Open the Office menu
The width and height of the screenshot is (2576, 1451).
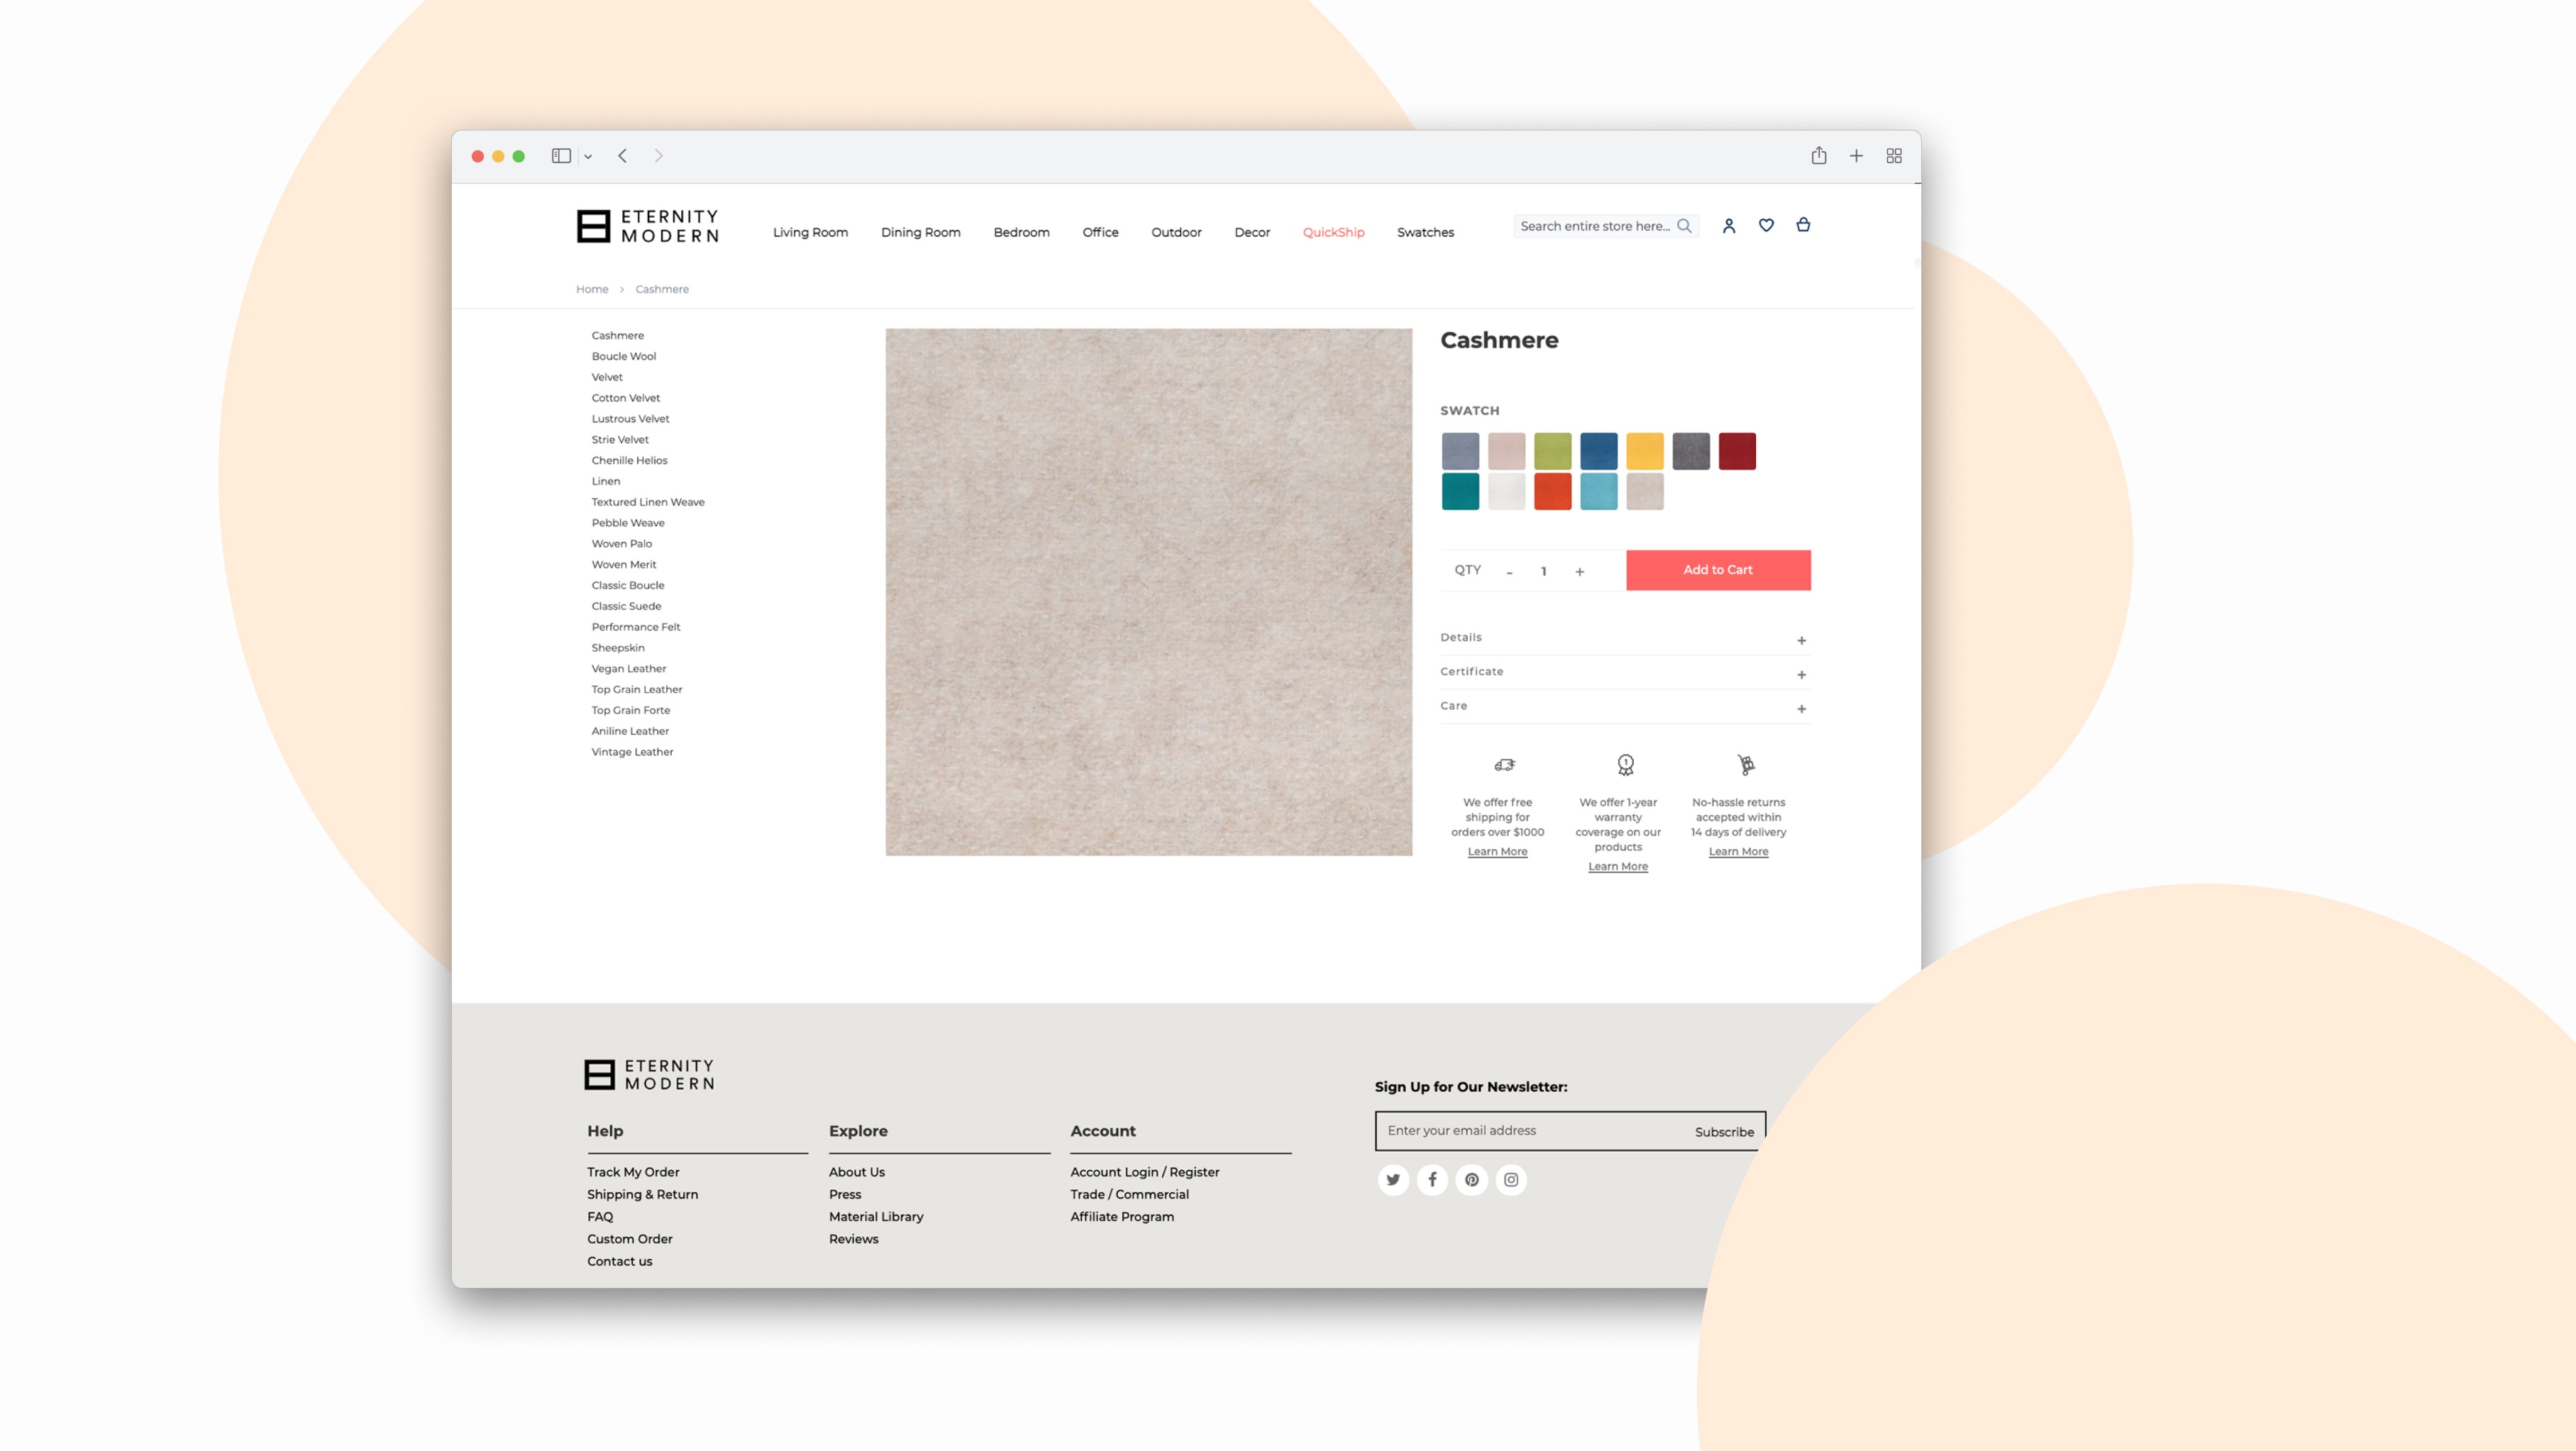click(1101, 233)
